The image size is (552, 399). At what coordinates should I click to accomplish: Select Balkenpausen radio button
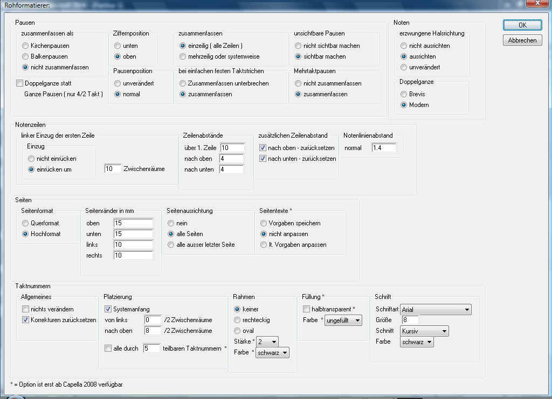pos(25,56)
